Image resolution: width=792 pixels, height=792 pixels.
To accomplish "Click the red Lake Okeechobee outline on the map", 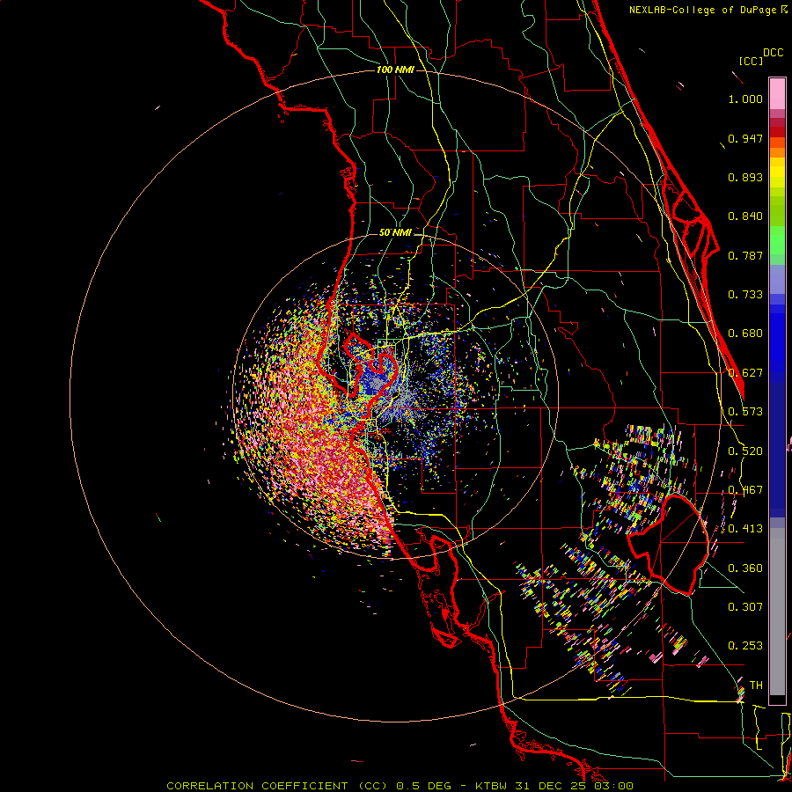I will click(x=668, y=544).
